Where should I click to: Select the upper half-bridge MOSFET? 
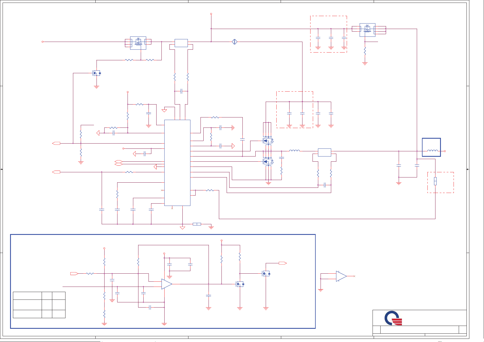tap(268, 141)
